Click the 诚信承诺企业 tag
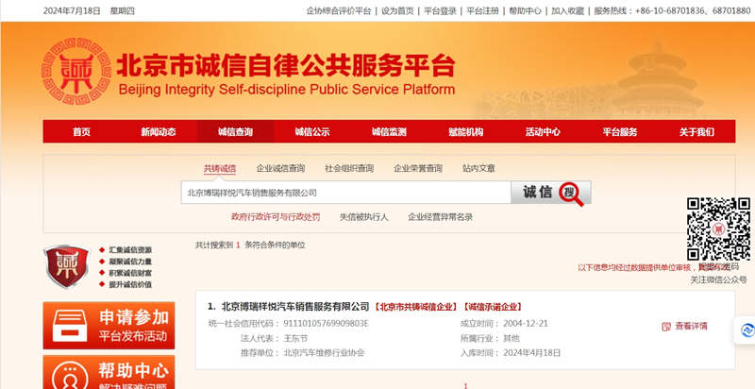 point(493,307)
